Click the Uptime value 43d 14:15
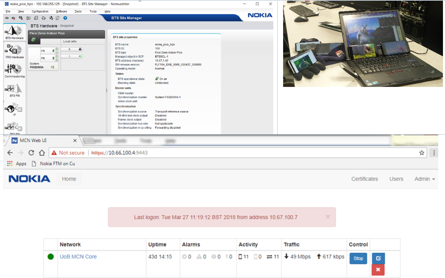Viewport: 445px width, 278px height. pyautogui.click(x=160, y=257)
